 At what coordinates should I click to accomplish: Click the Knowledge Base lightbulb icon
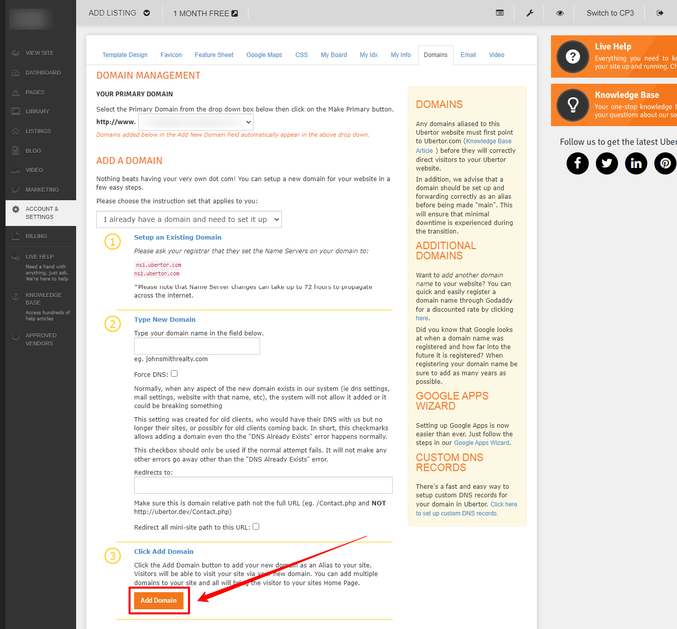tap(573, 105)
